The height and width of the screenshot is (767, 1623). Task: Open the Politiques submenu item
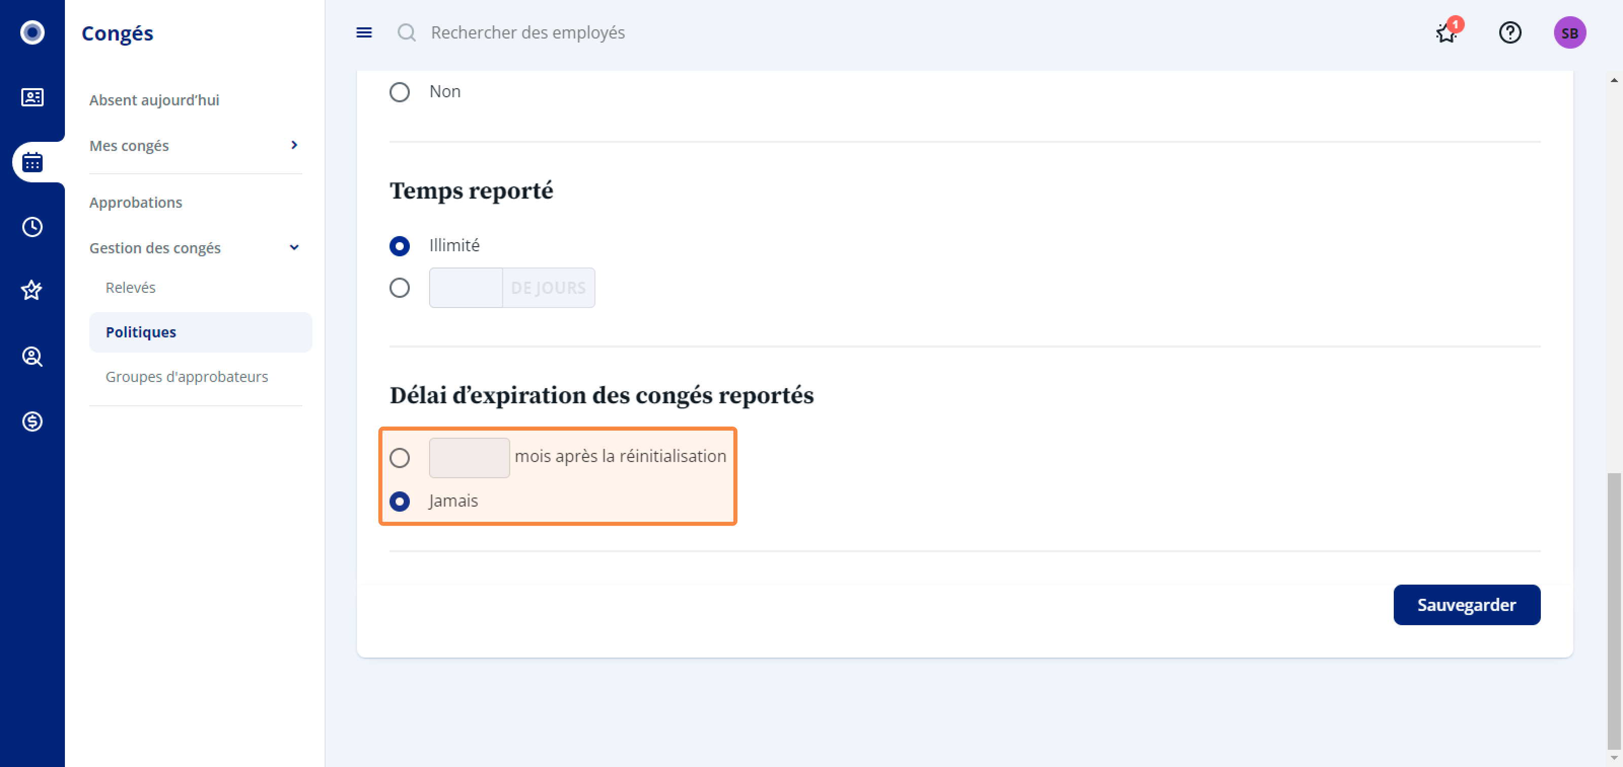tap(200, 332)
